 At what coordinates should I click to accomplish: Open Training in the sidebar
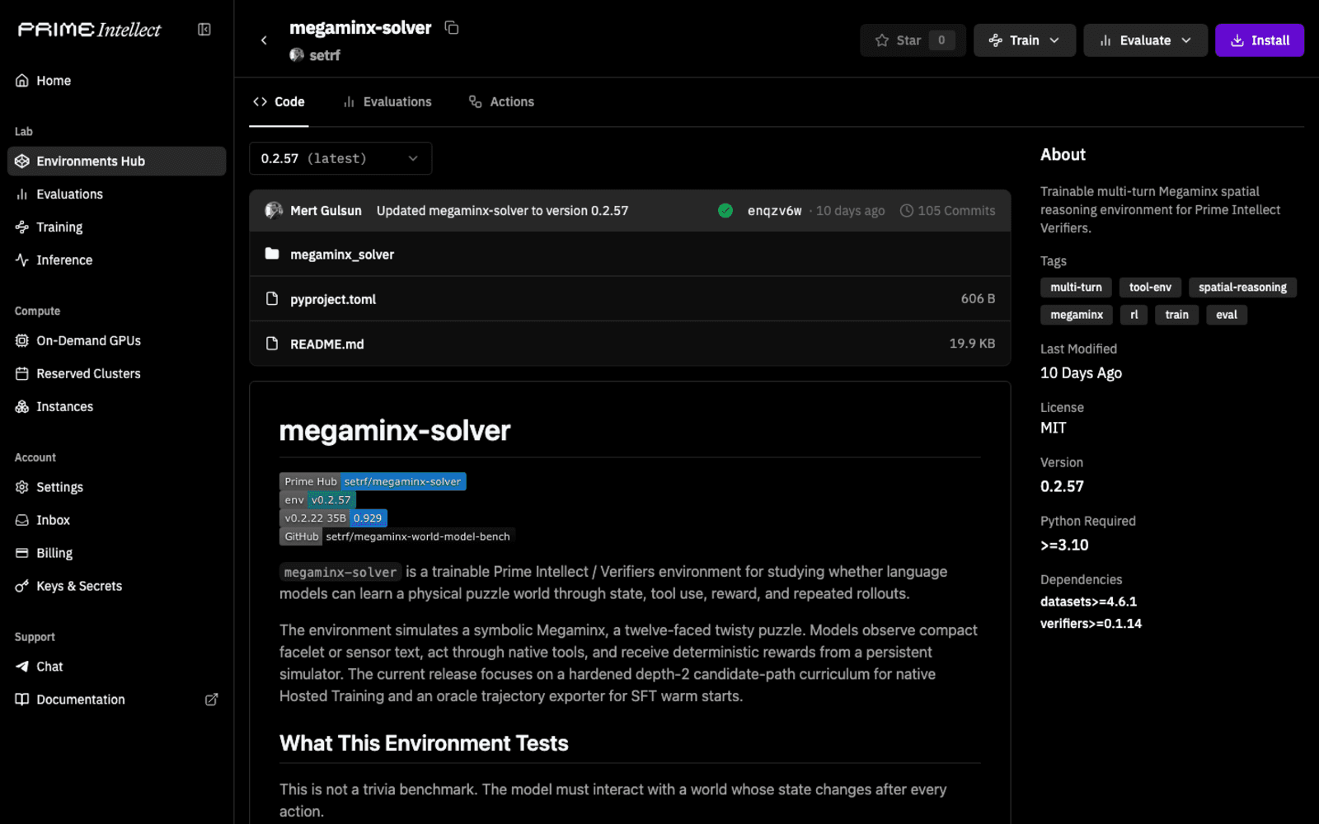coord(116,227)
